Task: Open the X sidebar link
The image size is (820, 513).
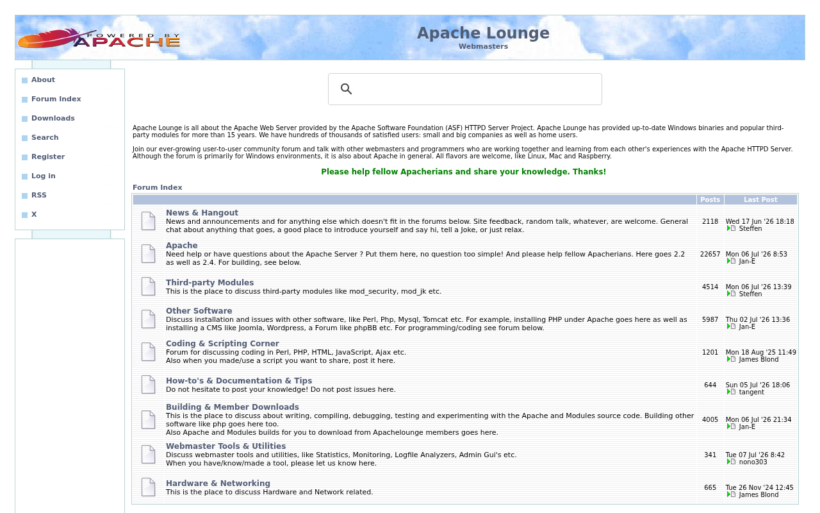Action: point(34,215)
